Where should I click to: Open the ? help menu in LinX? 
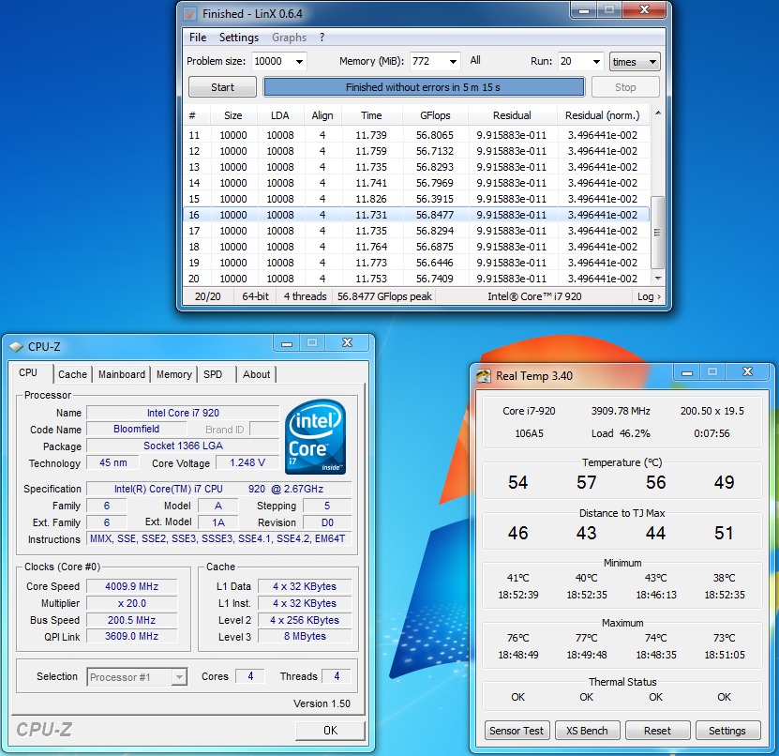pos(322,38)
